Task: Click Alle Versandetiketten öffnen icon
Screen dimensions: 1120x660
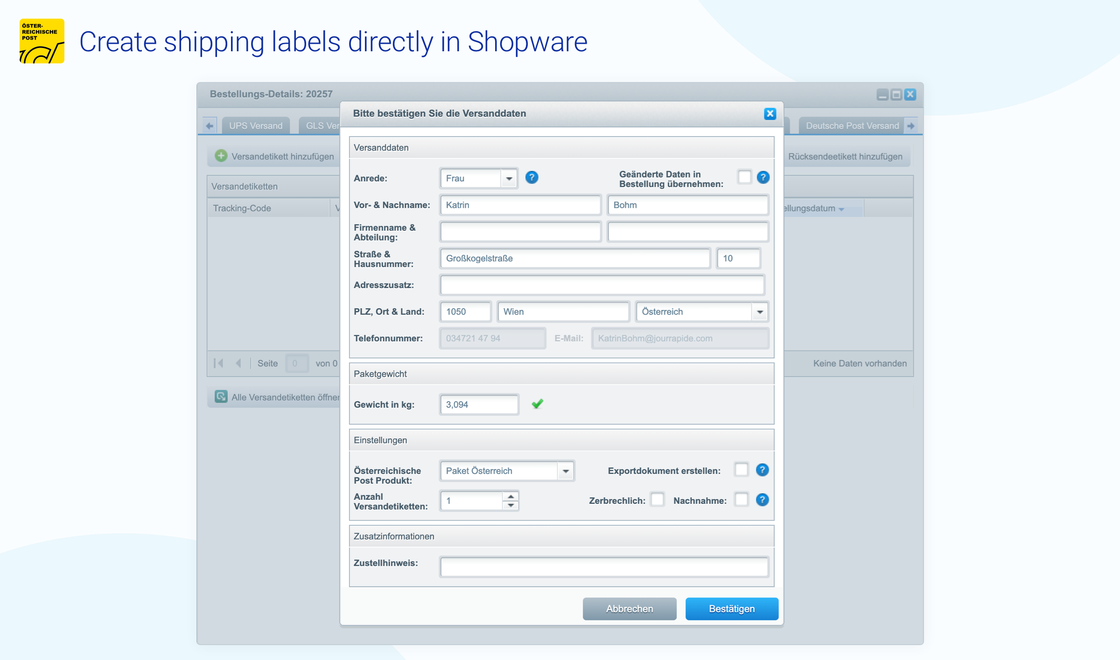Action: (221, 397)
